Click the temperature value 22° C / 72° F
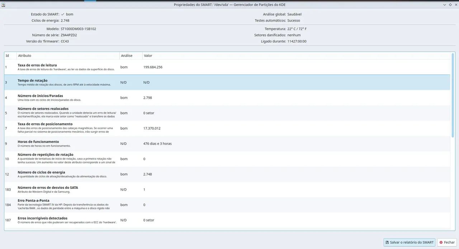The image size is (459, 249). coord(297,29)
